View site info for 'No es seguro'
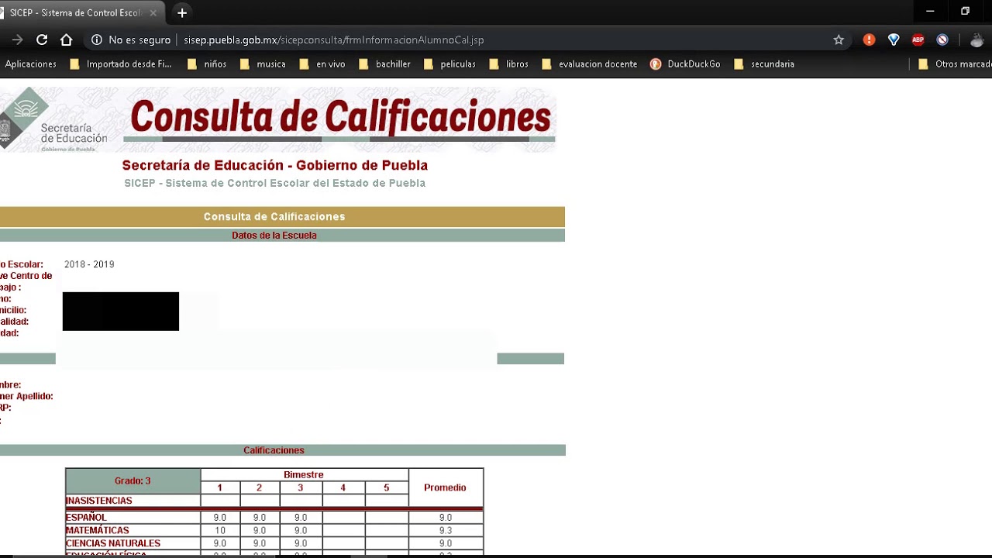Viewport: 992px width, 558px height. [131, 40]
